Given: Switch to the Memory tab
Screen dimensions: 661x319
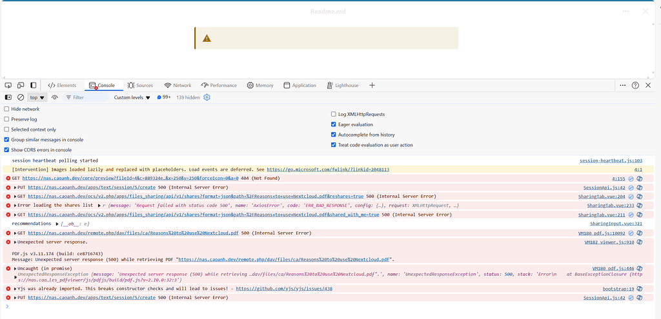Looking at the screenshot, I should (x=260, y=85).
